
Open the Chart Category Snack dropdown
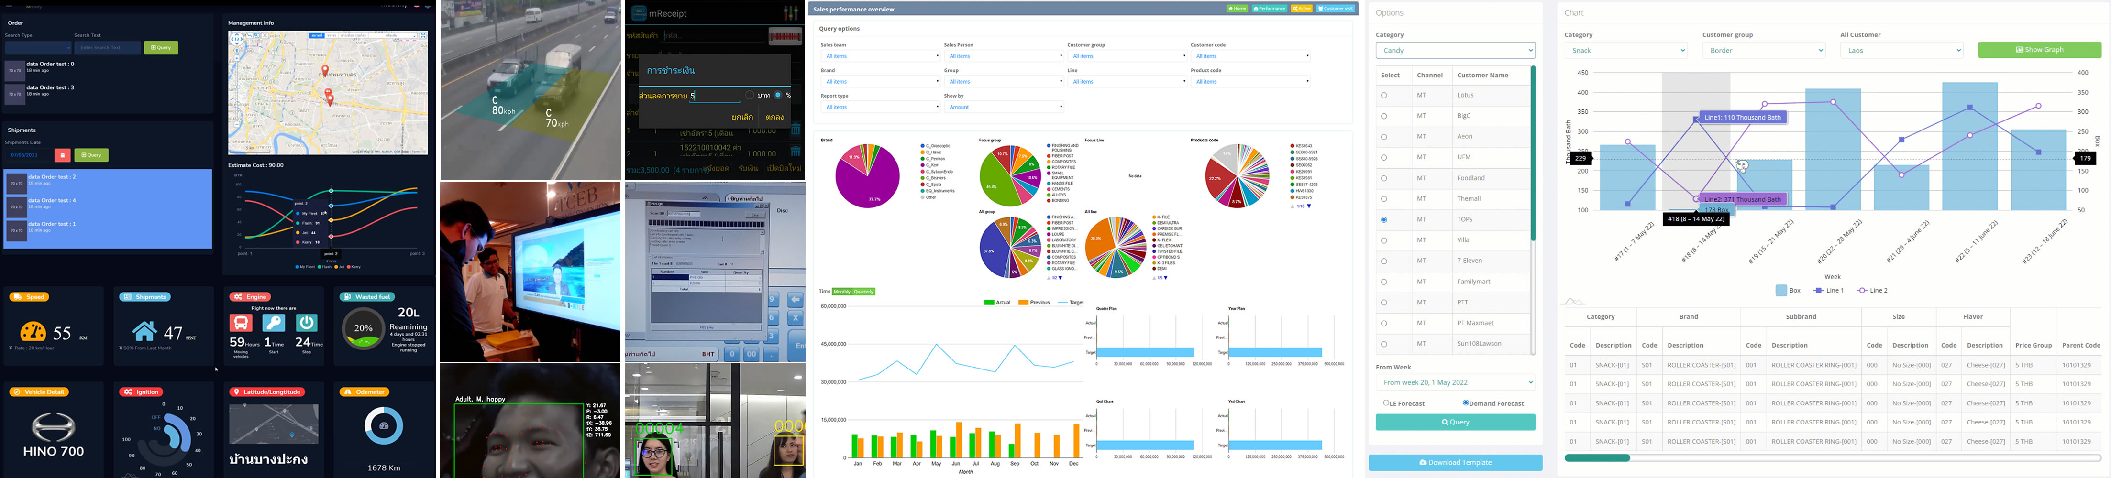pyautogui.click(x=1626, y=50)
